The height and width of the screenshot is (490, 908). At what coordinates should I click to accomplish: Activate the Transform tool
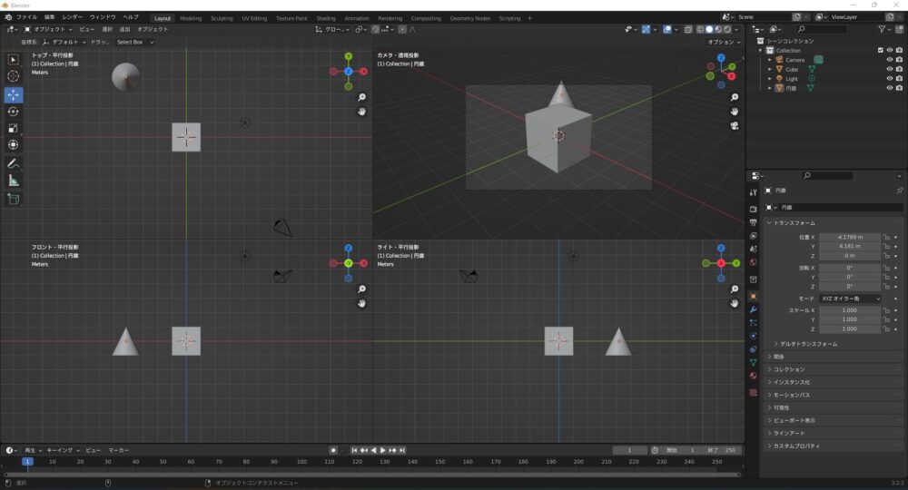(13, 144)
